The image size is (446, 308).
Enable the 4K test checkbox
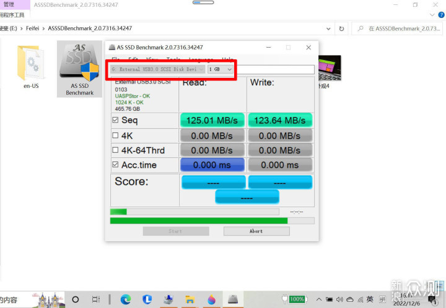point(115,135)
